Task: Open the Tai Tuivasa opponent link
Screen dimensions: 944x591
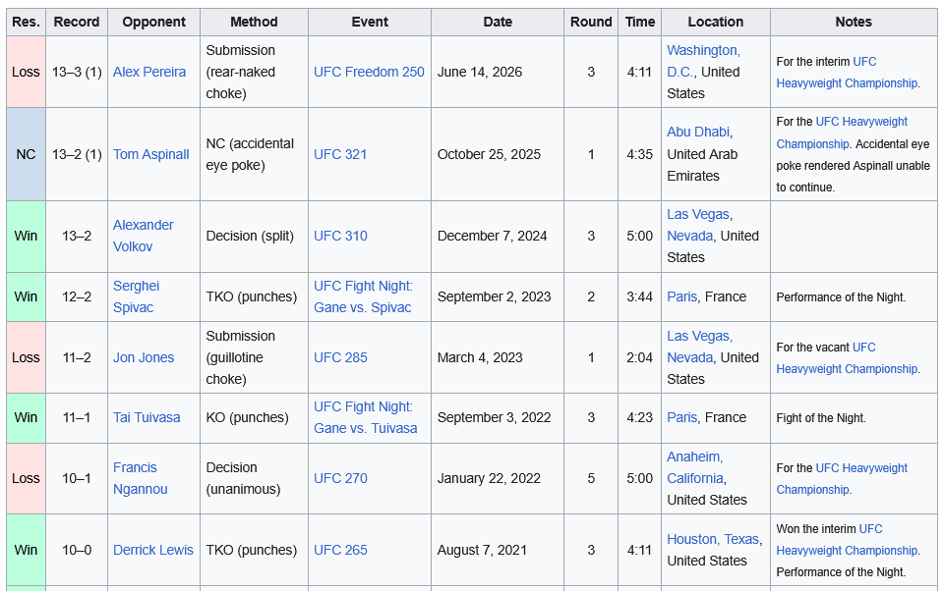Action: tap(147, 417)
